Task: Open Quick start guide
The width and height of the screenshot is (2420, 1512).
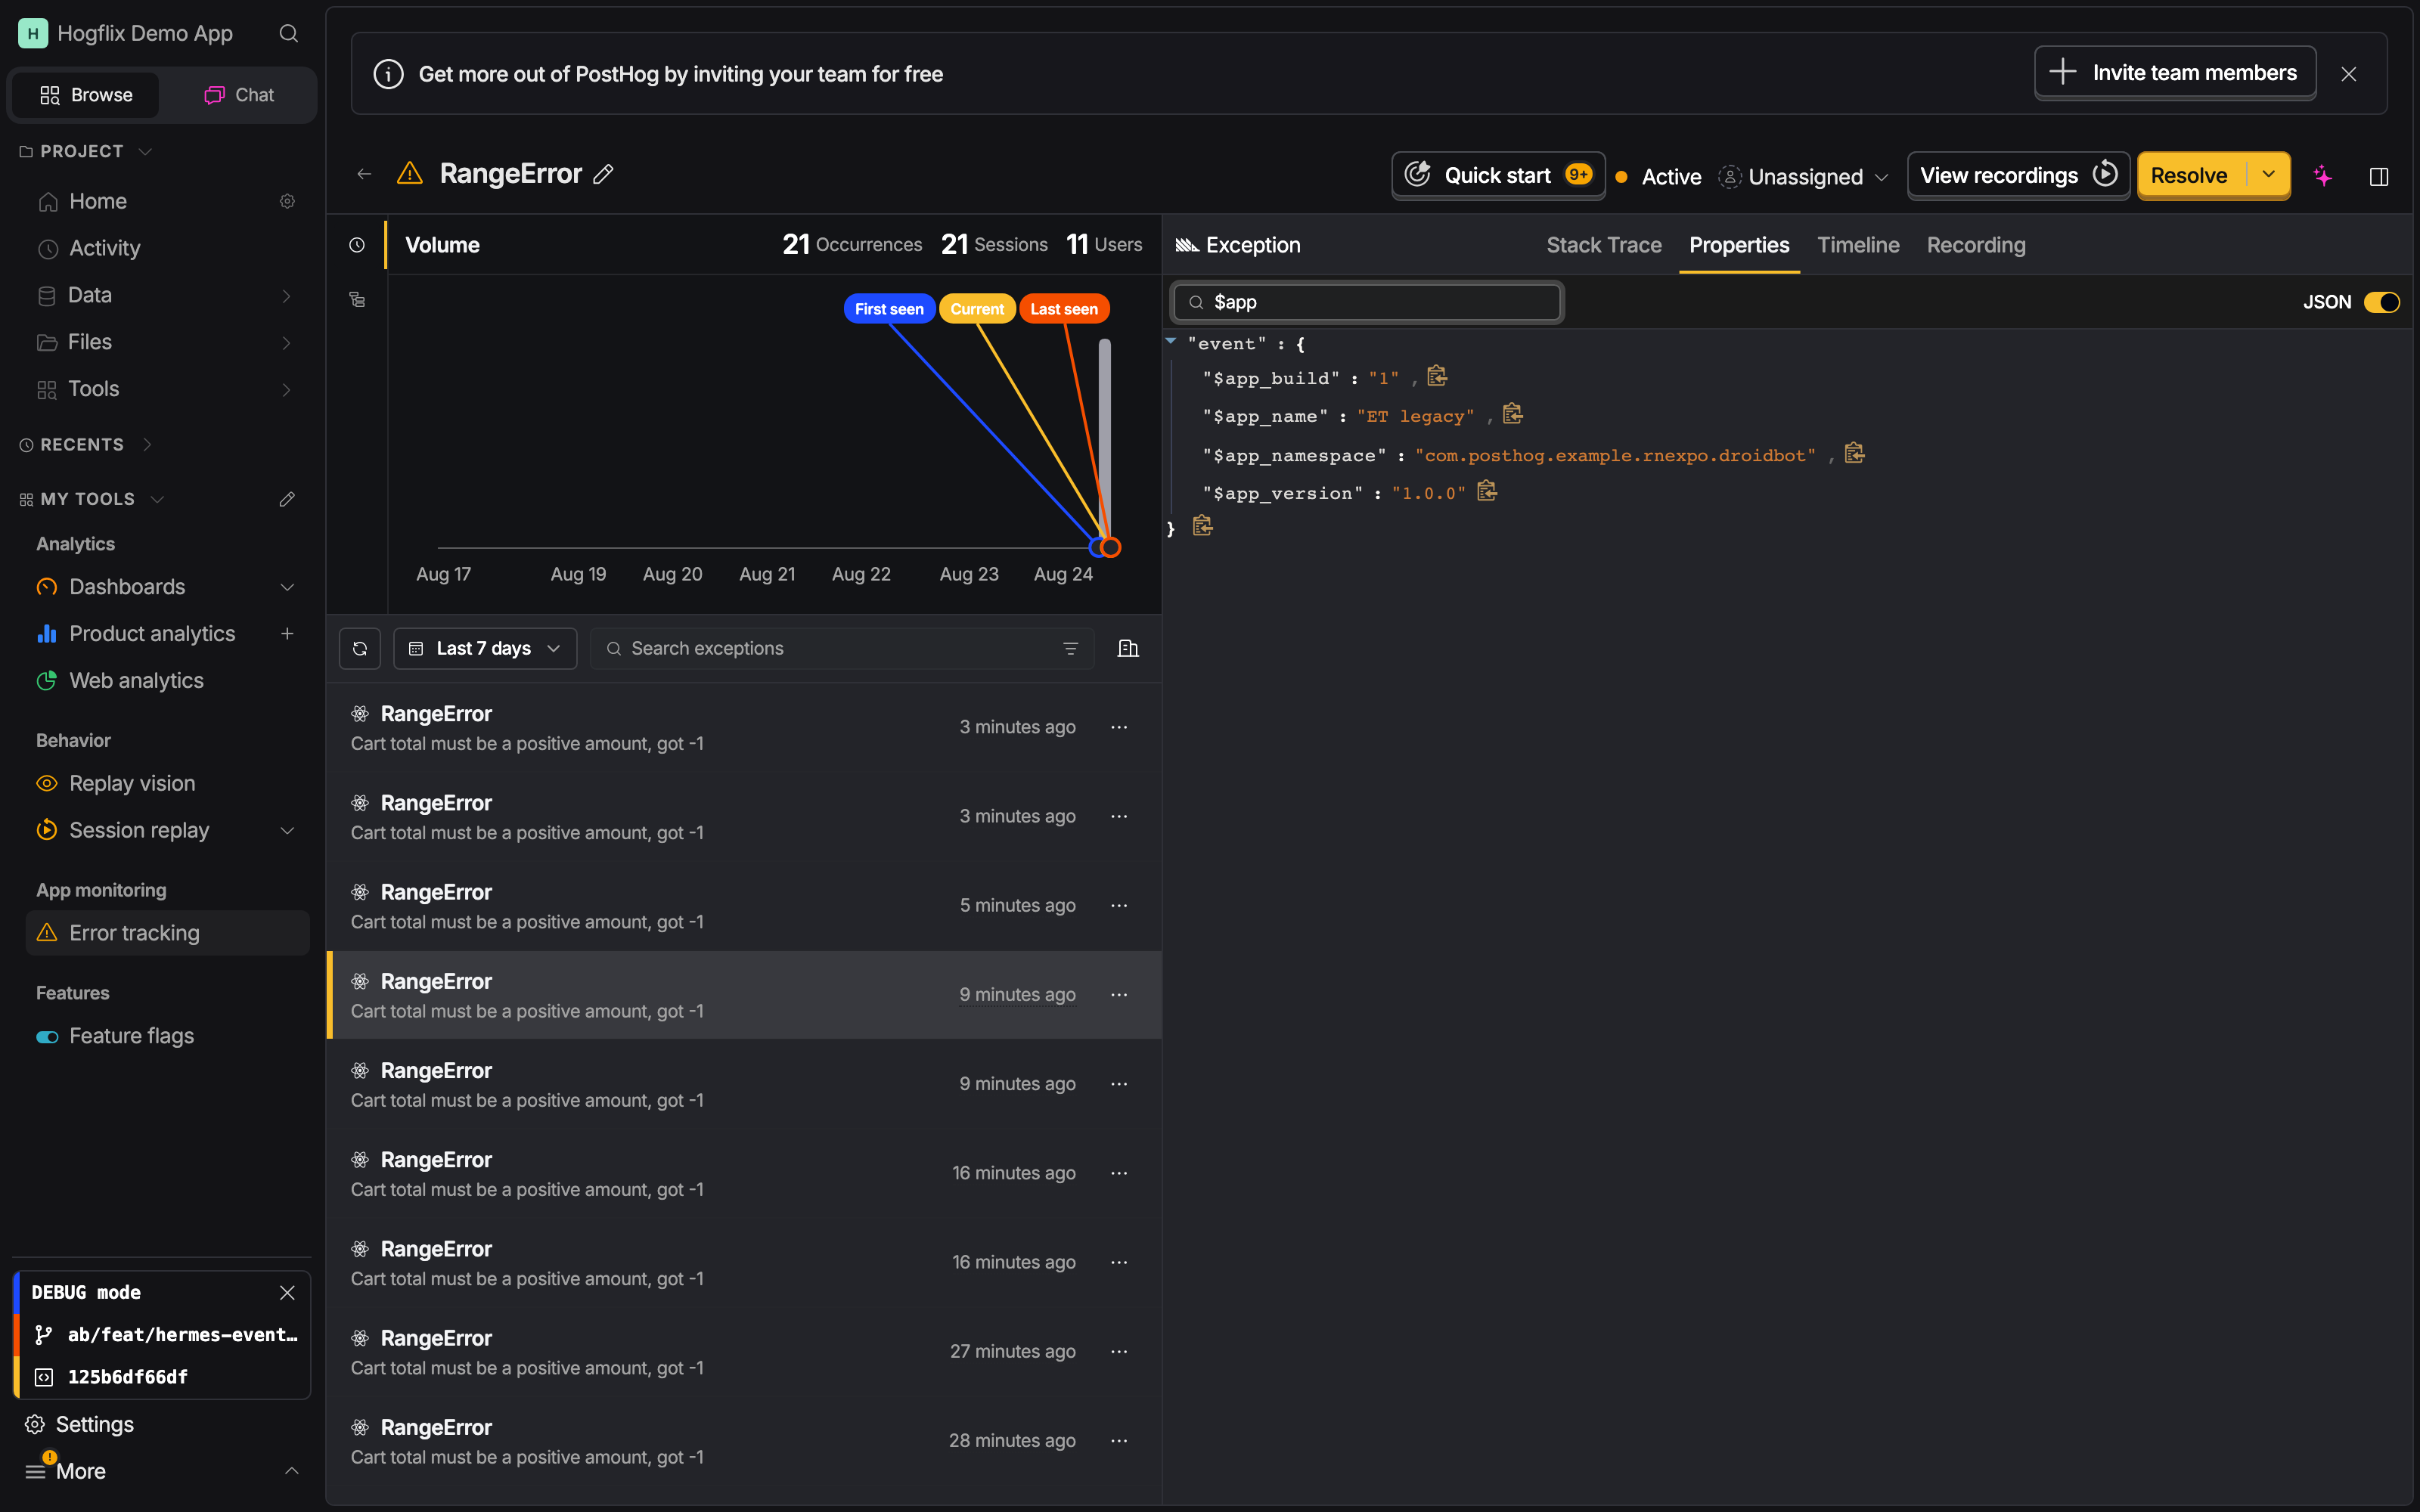Action: 1498,175
